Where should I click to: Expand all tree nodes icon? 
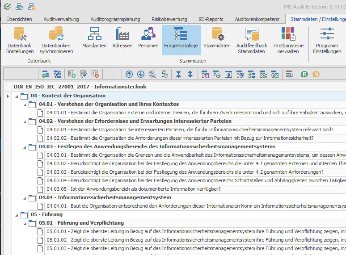pyautogui.click(x=190, y=74)
